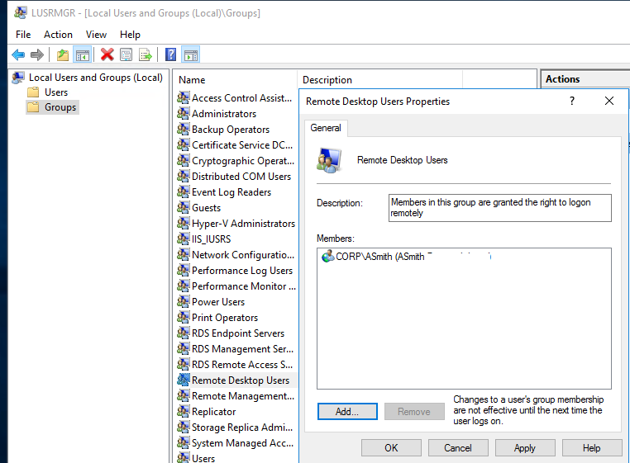
Task: Click the Print Operators group icon
Action: 184,318
